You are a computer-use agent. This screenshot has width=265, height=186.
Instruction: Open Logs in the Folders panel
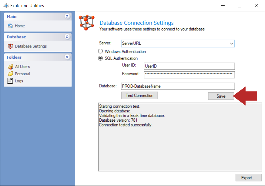click(x=19, y=81)
